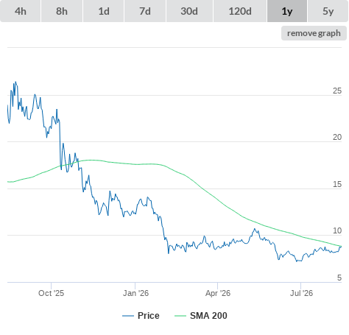
Task: Choose the 1d chart range
Action: coord(104,11)
